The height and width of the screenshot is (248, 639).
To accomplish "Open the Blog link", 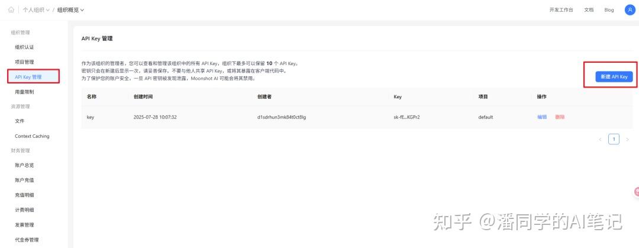I will coord(609,10).
